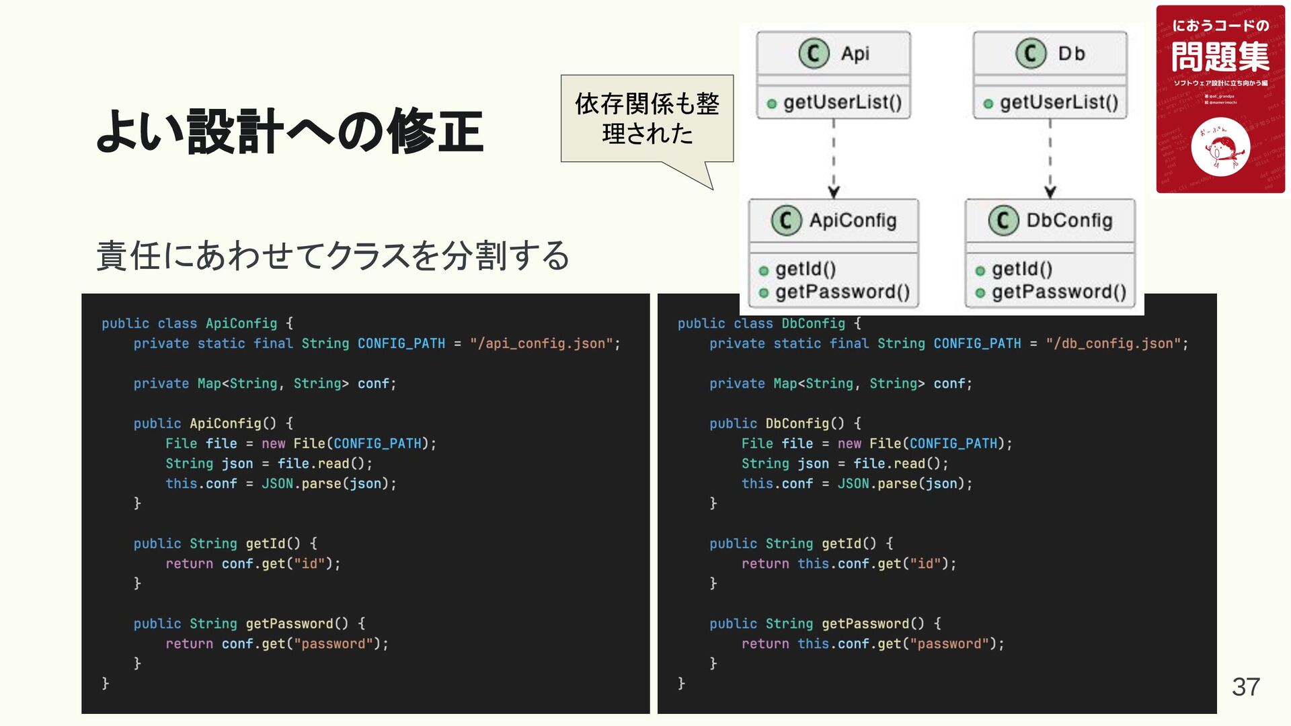The height and width of the screenshot is (726, 1291).
Task: Click the ApiConfig constructor declaration line
Action: tap(213, 424)
